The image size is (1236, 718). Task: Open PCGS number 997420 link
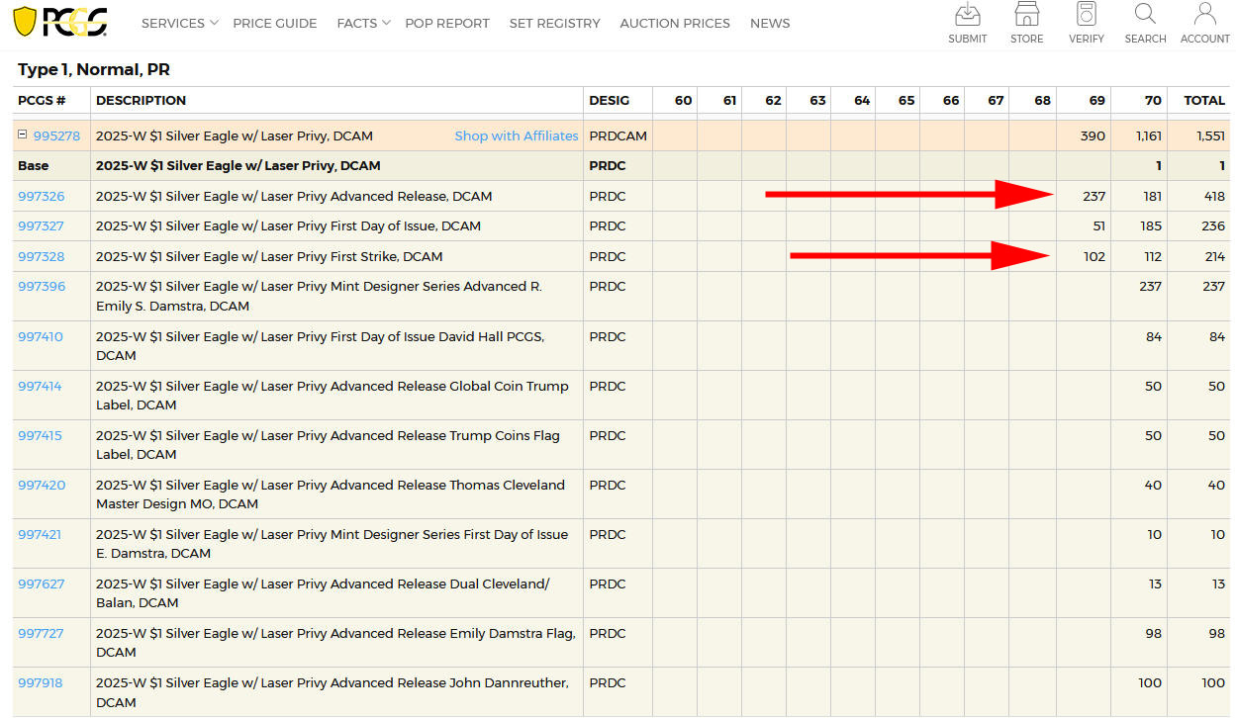click(x=41, y=485)
